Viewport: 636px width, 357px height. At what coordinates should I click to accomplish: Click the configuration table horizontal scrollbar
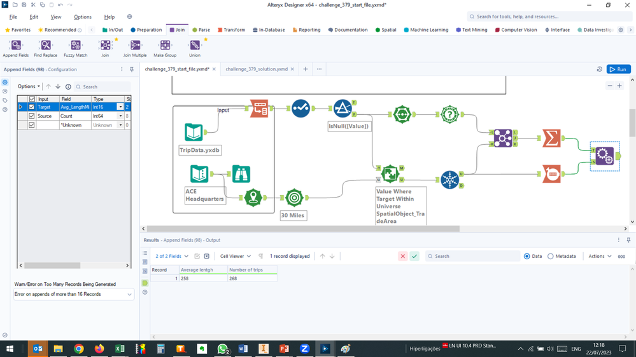(x=52, y=266)
